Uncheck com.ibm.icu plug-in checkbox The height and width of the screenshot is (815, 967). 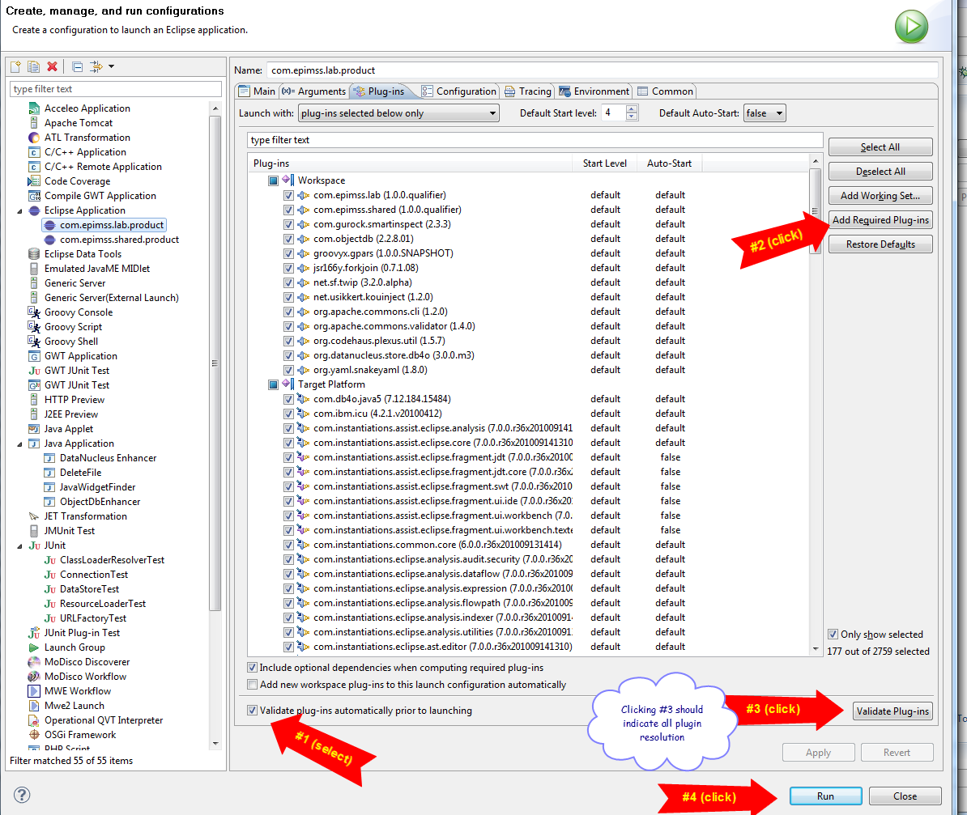[x=288, y=414]
